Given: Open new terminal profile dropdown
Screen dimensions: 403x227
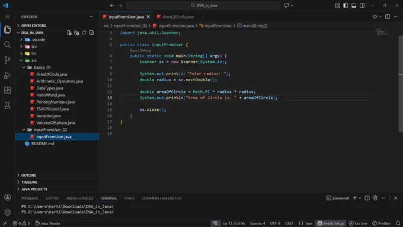Looking at the screenshot, I should (x=360, y=198).
